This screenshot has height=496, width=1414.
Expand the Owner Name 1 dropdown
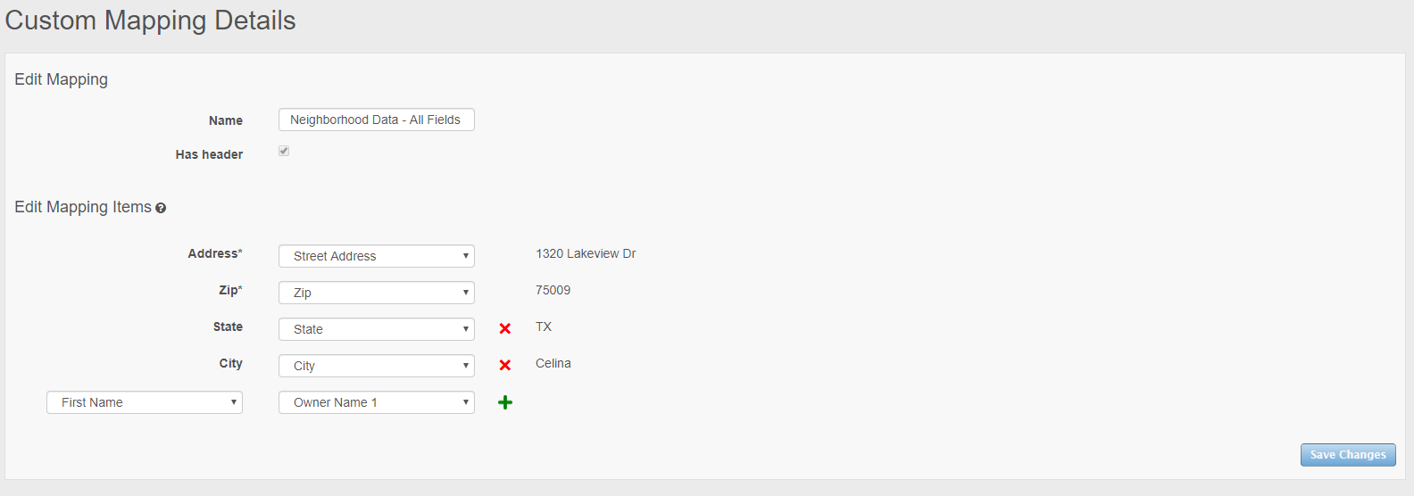pyautogui.click(x=376, y=402)
